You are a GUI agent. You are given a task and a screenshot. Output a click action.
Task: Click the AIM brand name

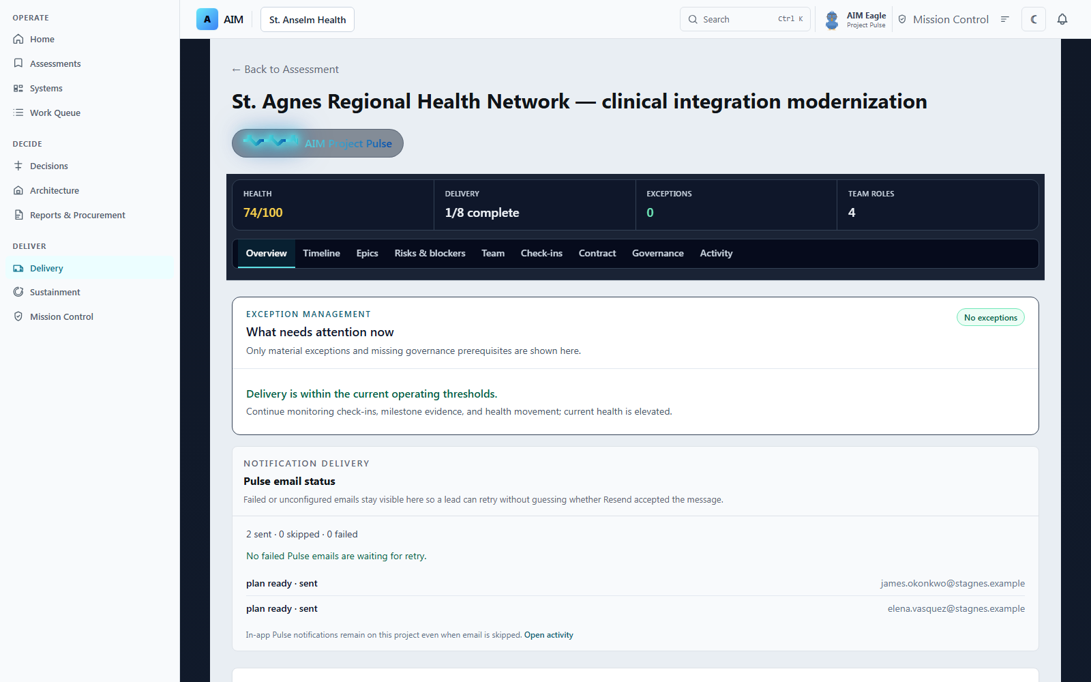(x=233, y=20)
